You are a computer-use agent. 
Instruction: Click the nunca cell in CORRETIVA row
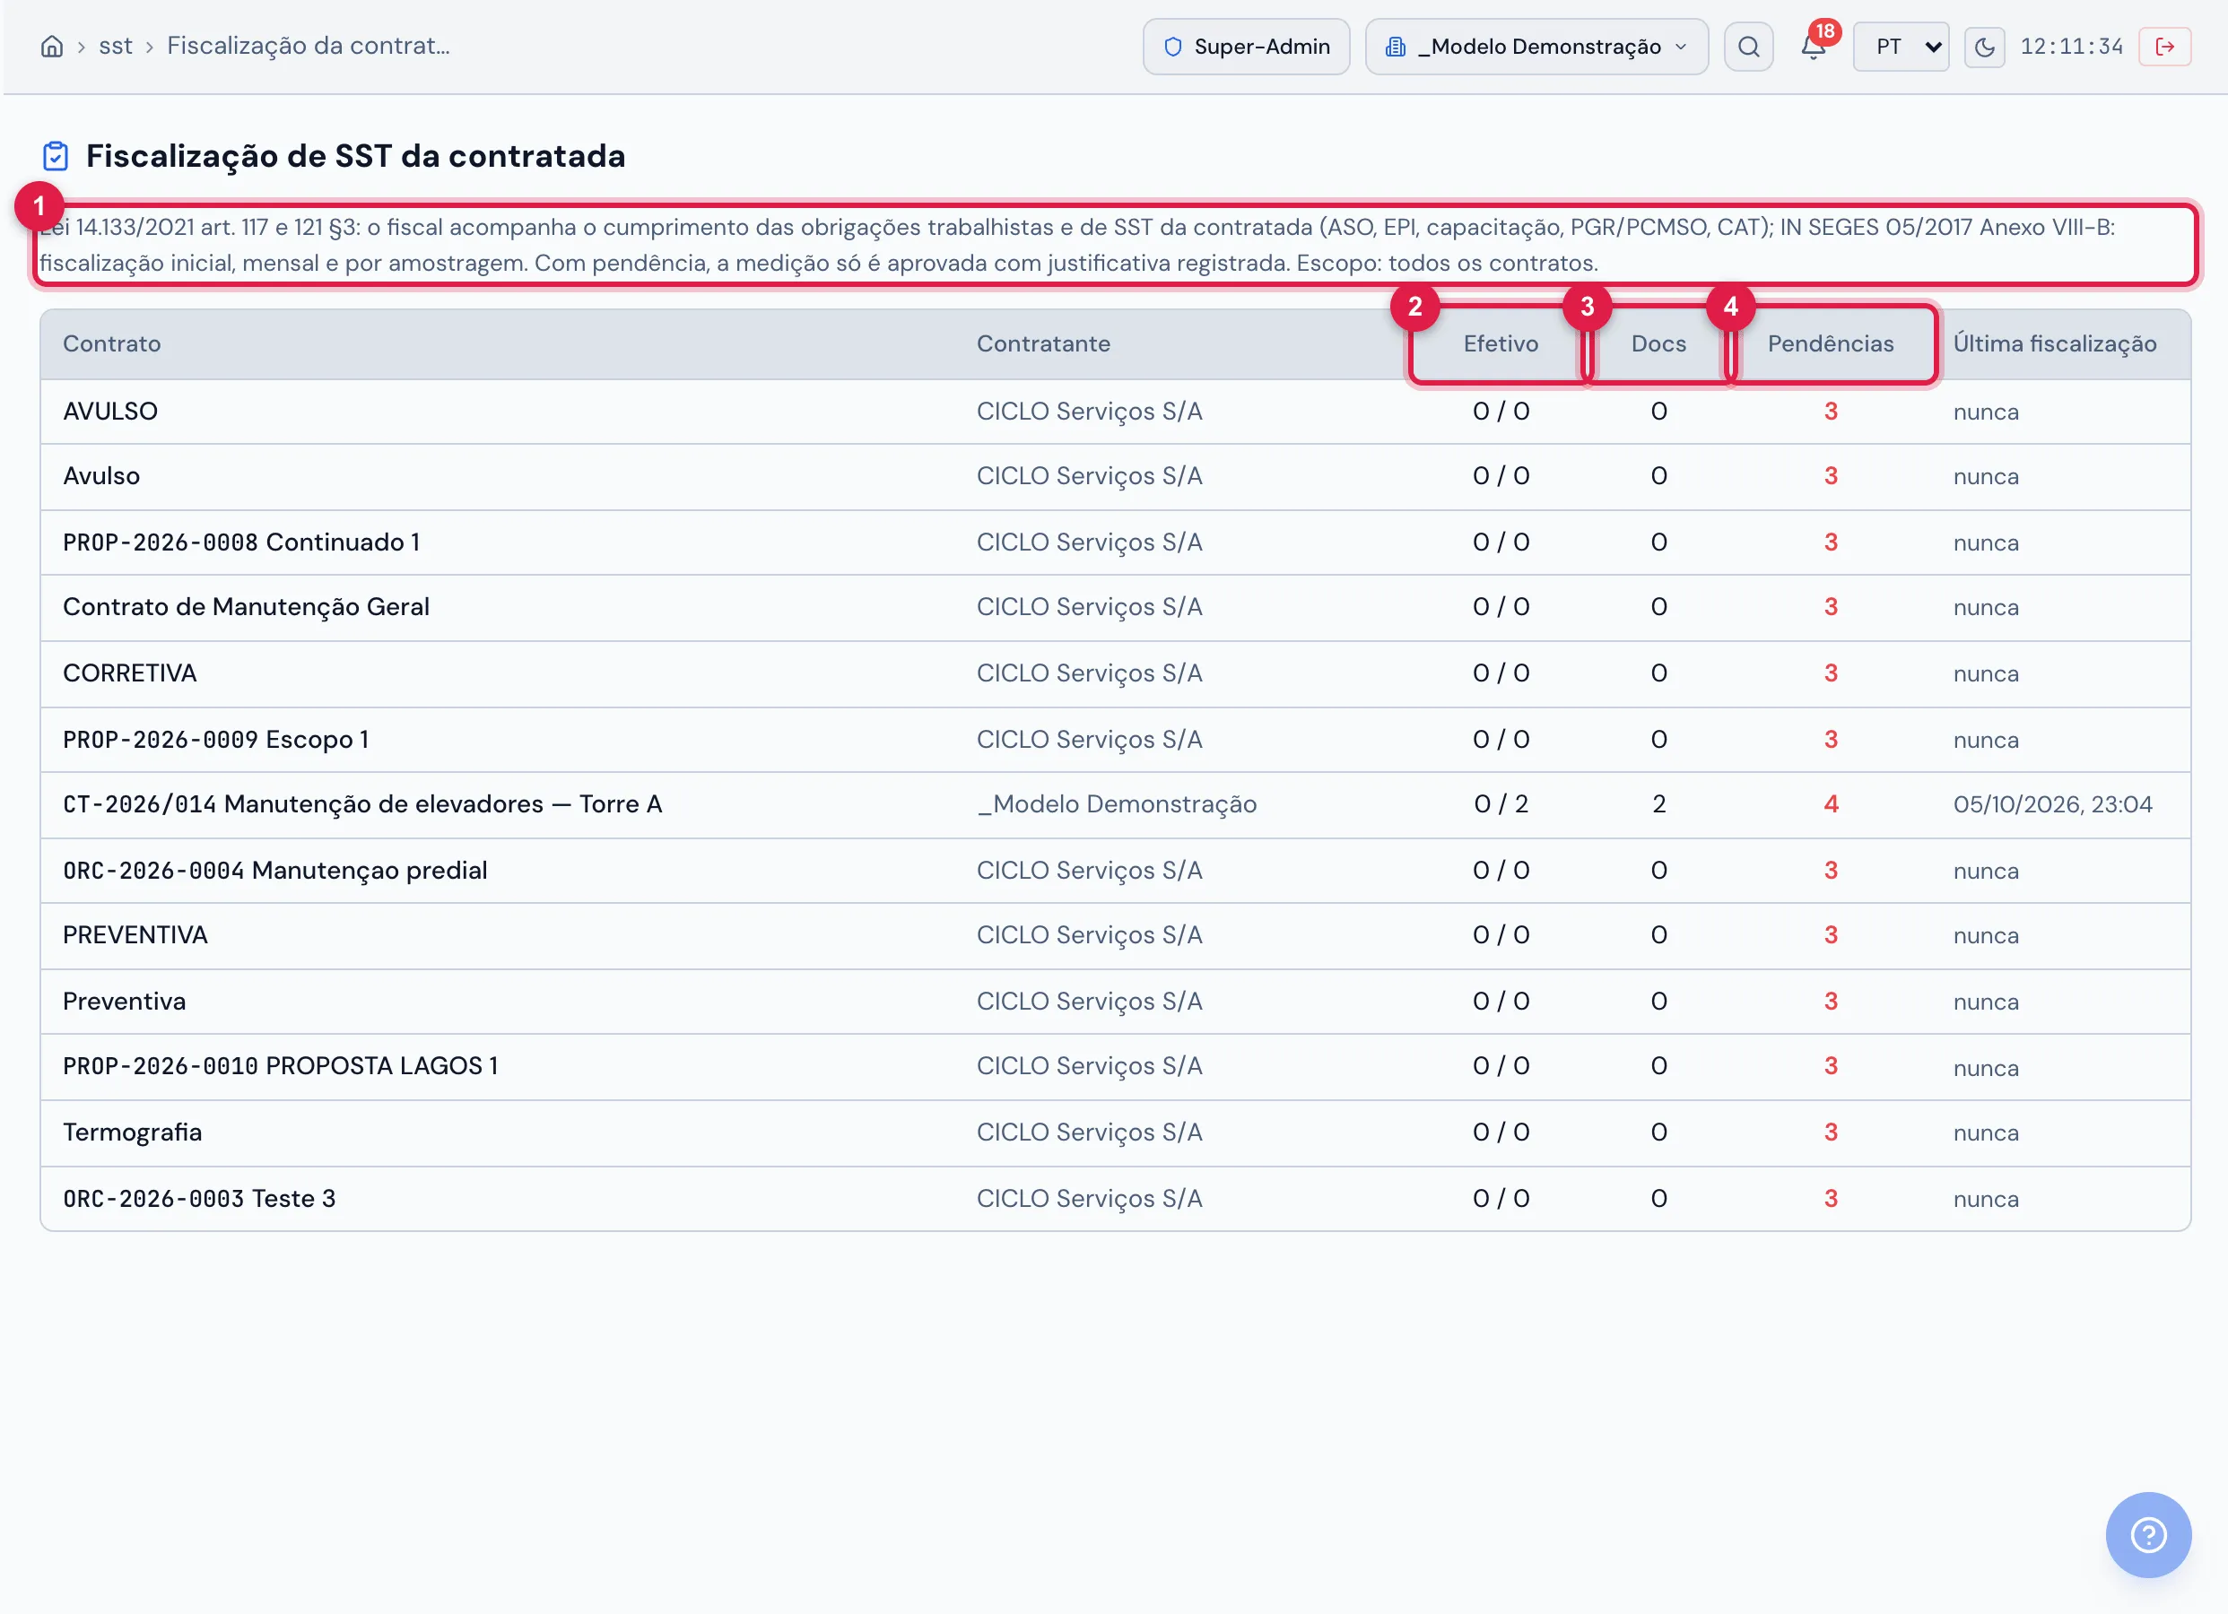pyautogui.click(x=1985, y=674)
